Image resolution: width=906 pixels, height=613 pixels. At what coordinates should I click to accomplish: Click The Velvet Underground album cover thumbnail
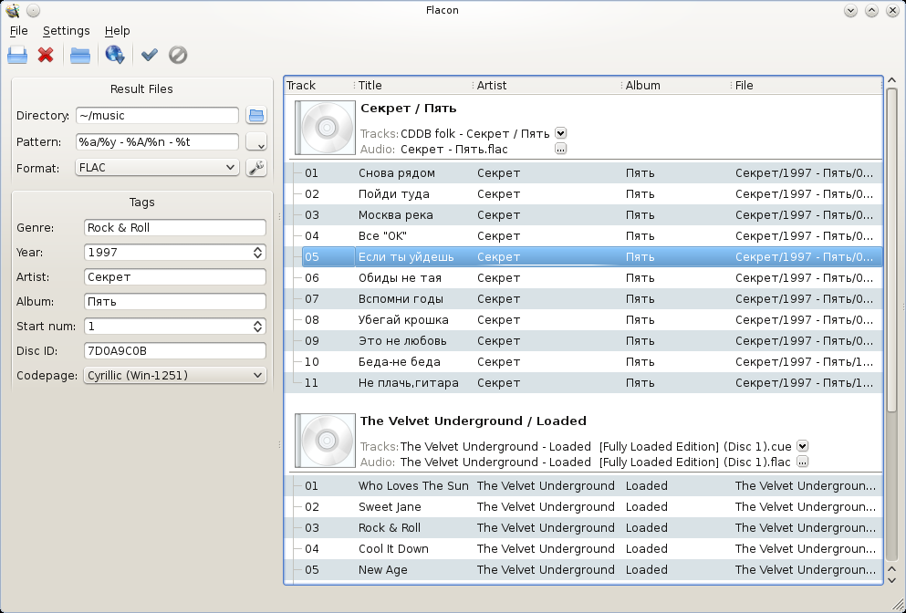point(326,441)
